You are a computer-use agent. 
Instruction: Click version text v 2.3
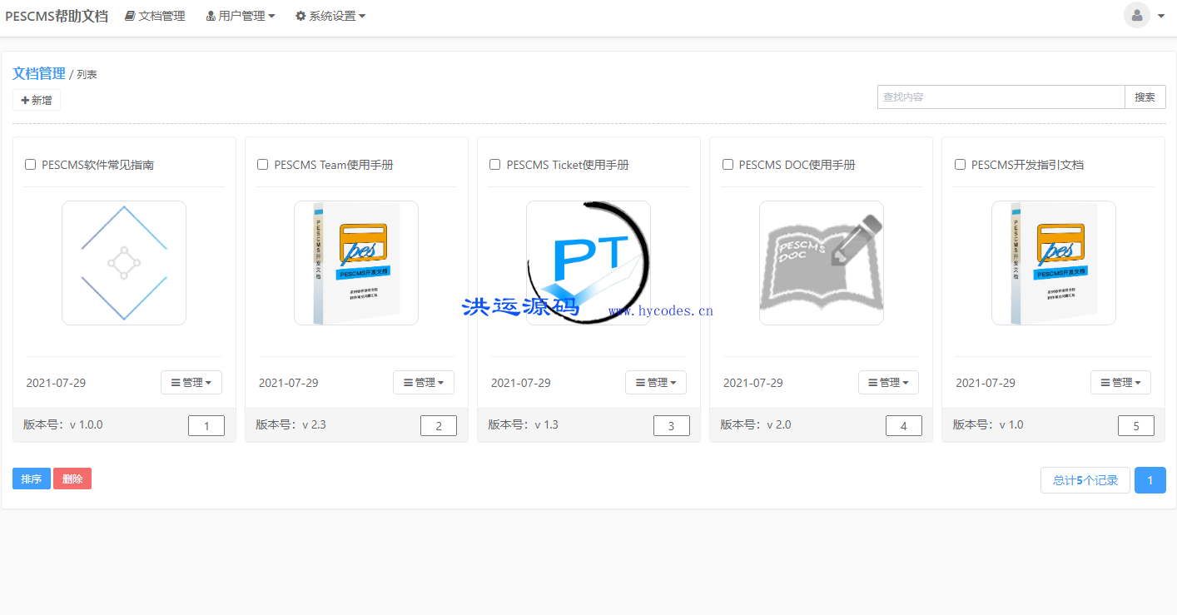[314, 424]
